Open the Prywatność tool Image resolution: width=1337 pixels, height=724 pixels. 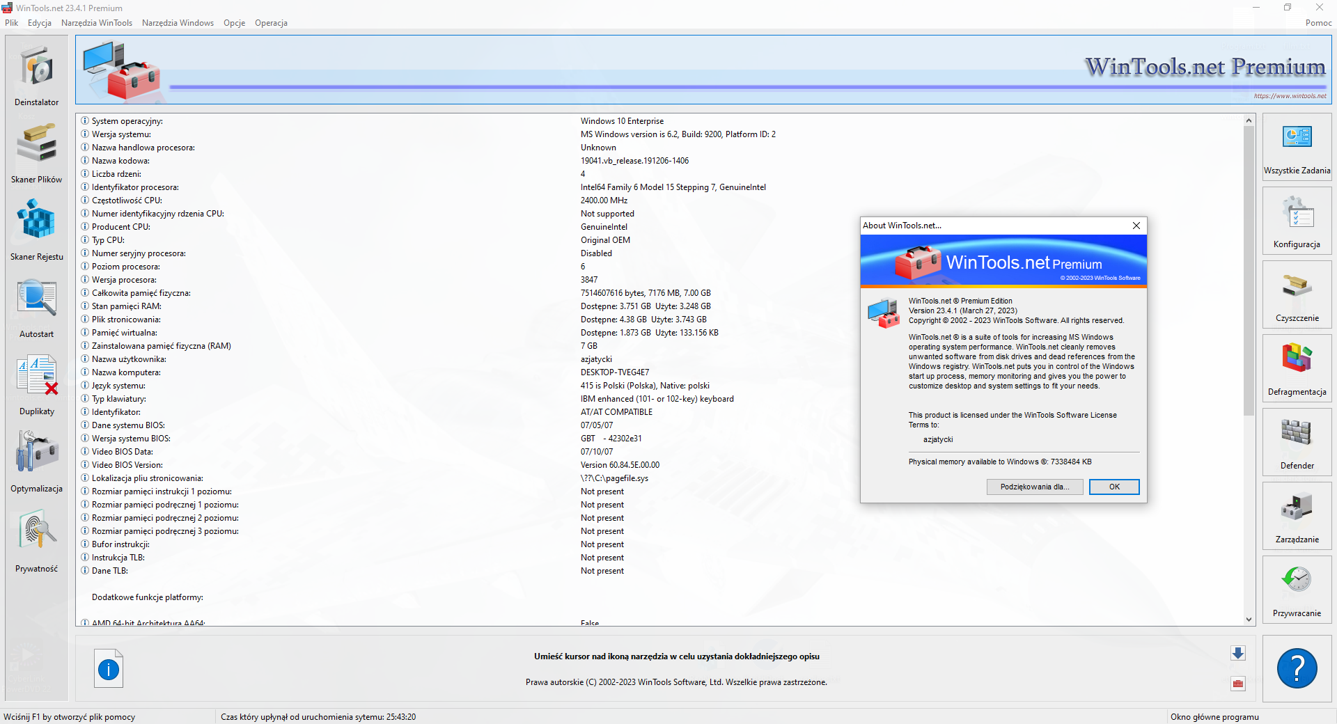[37, 540]
